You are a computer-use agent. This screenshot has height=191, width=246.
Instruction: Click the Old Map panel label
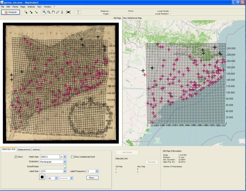pyautogui.click(x=117, y=18)
